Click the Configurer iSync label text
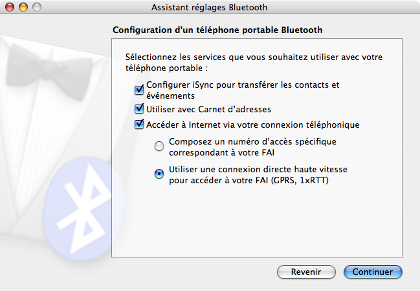This screenshot has width=420, height=291. pos(243,90)
